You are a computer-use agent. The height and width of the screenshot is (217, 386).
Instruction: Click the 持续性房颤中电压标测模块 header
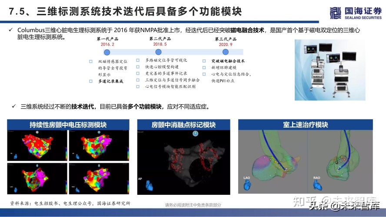68,125
